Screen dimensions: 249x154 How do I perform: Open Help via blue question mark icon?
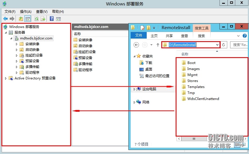(x=52, y=19)
